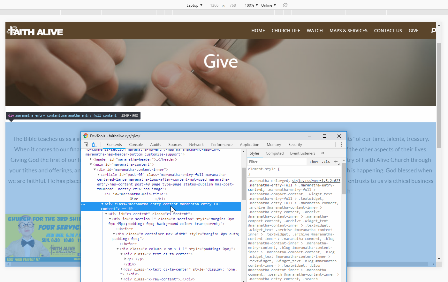Activate the inspect element picker icon

(x=86, y=144)
